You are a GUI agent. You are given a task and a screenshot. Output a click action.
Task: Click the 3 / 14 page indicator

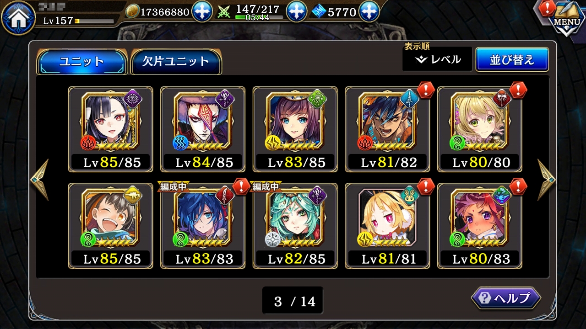coord(293,301)
